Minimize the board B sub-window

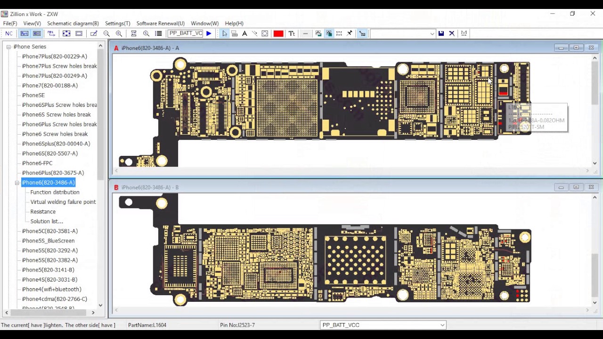click(x=561, y=187)
